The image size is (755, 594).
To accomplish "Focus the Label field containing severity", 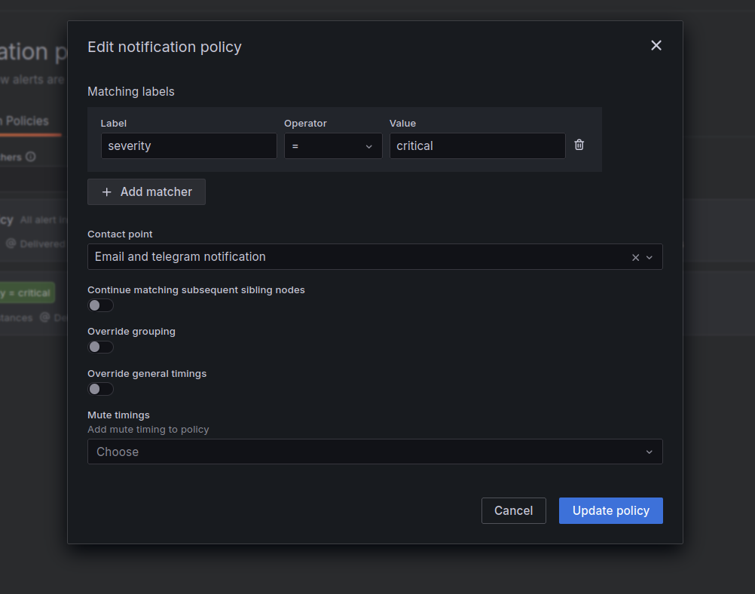I will [x=188, y=146].
